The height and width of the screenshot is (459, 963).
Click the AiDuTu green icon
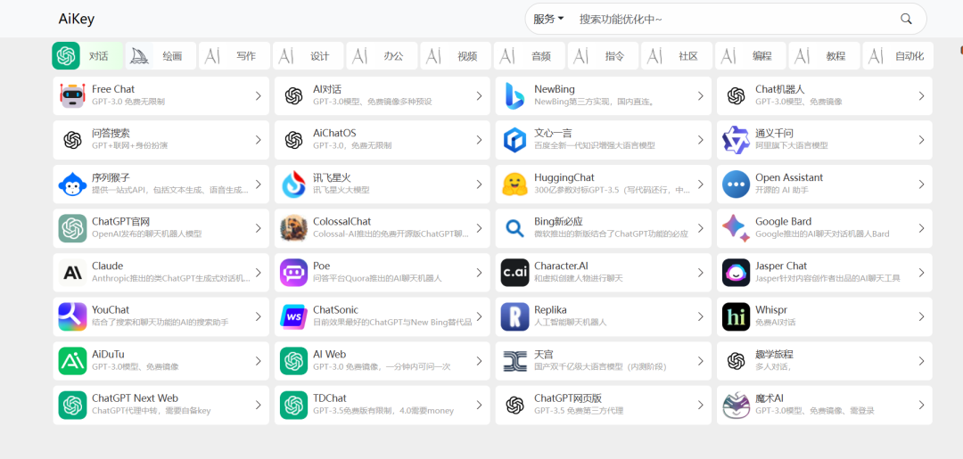click(x=72, y=361)
